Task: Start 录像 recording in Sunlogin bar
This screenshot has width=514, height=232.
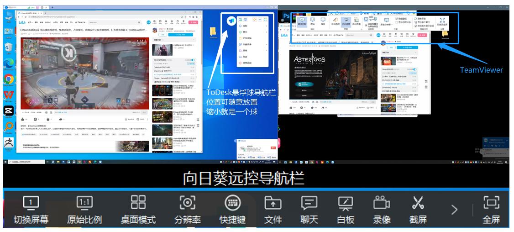Action: [x=382, y=210]
